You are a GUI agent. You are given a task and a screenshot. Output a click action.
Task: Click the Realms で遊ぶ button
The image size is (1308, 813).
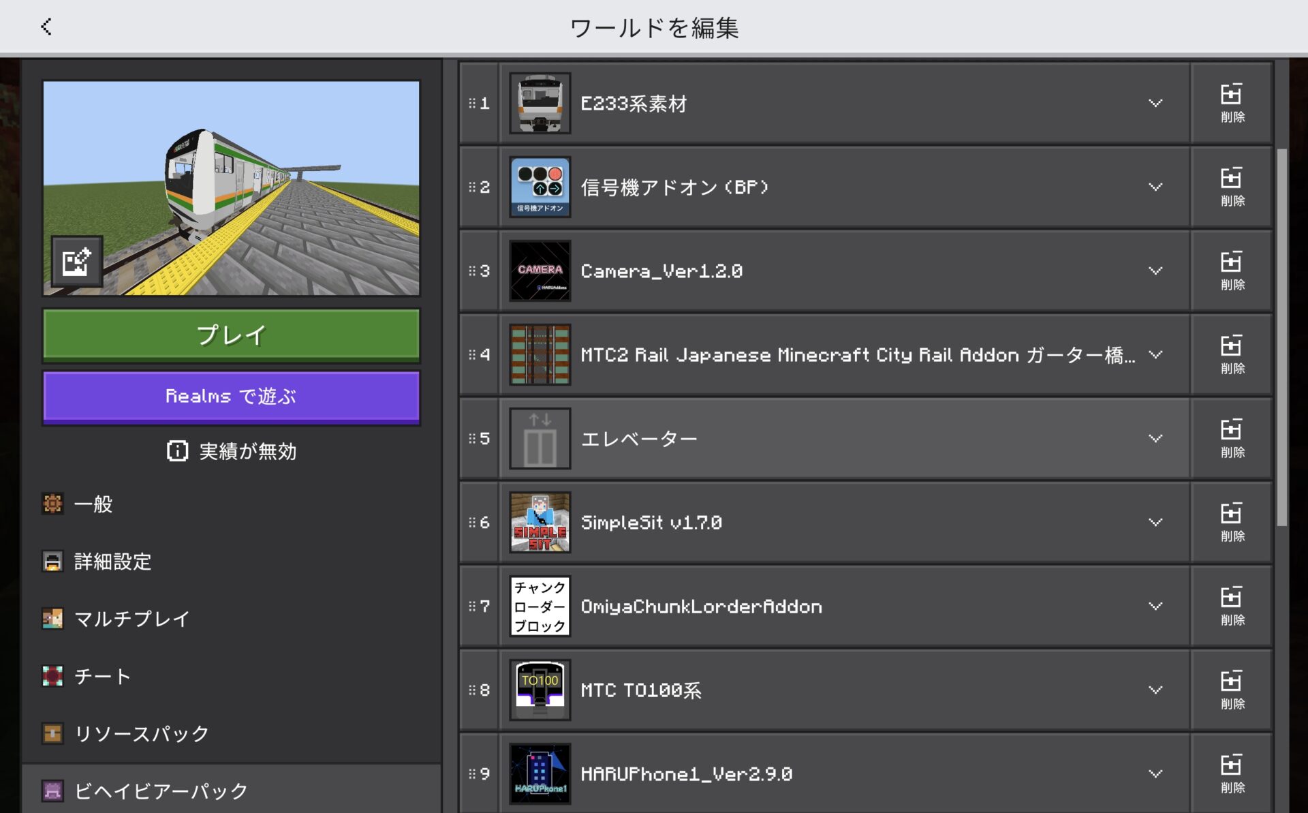tap(232, 397)
